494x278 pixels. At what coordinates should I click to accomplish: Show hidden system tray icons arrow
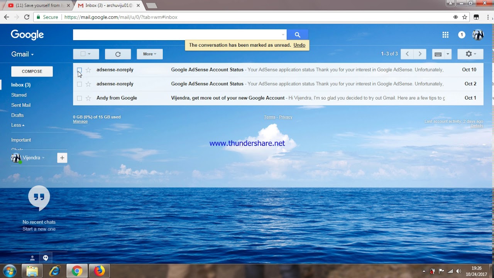424,271
